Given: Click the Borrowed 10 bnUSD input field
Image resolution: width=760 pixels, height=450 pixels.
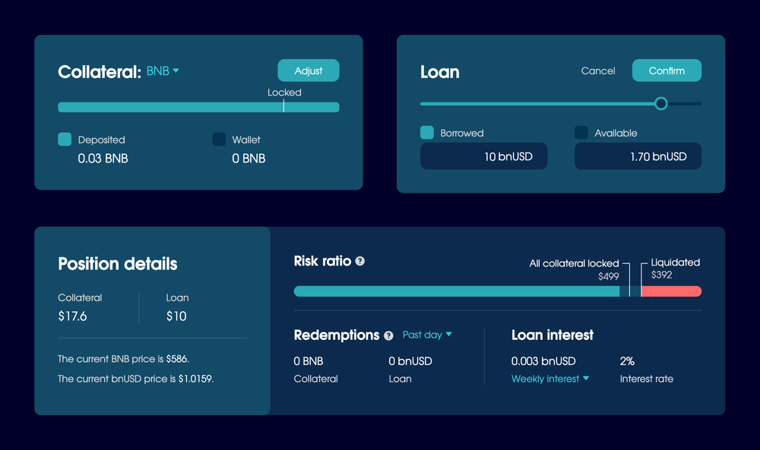Looking at the screenshot, I should click(x=483, y=156).
